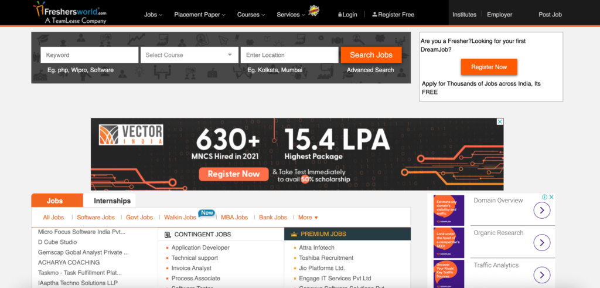Expand the Placement Paper menu
This screenshot has height=288, width=600.
[x=200, y=15]
